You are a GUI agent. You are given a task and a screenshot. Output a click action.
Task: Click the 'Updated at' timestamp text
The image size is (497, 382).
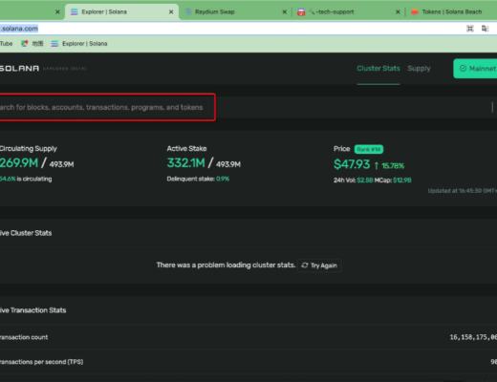463,191
